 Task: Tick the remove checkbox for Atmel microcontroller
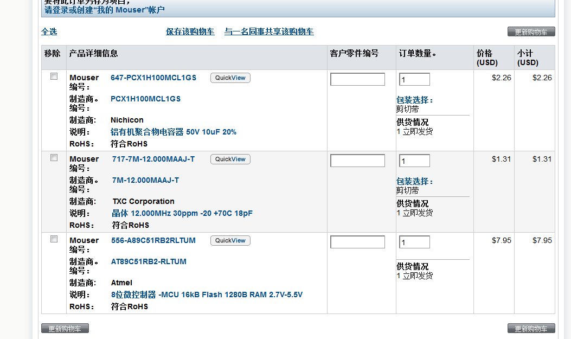[x=54, y=239]
